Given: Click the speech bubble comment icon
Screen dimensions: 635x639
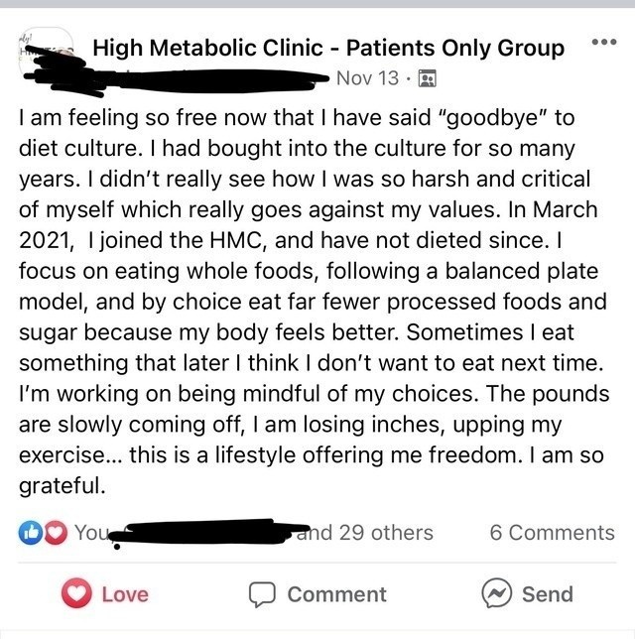Looking at the screenshot, I should tap(263, 594).
